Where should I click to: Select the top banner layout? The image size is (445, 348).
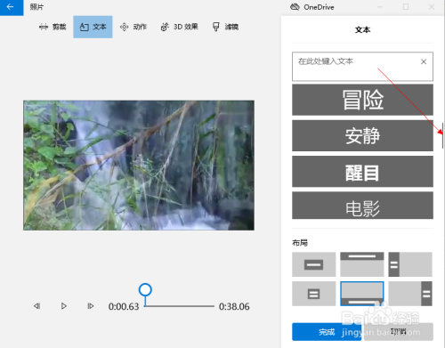362,264
